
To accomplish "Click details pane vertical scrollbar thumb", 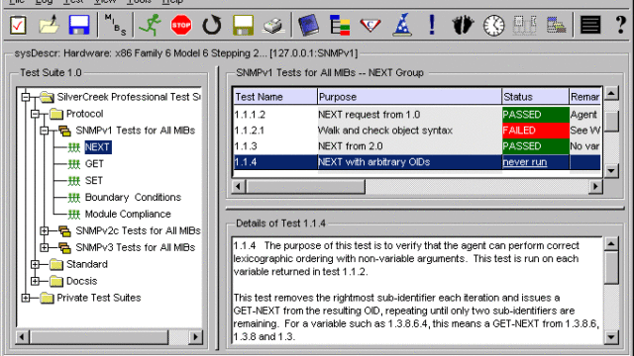I will 611,267.
